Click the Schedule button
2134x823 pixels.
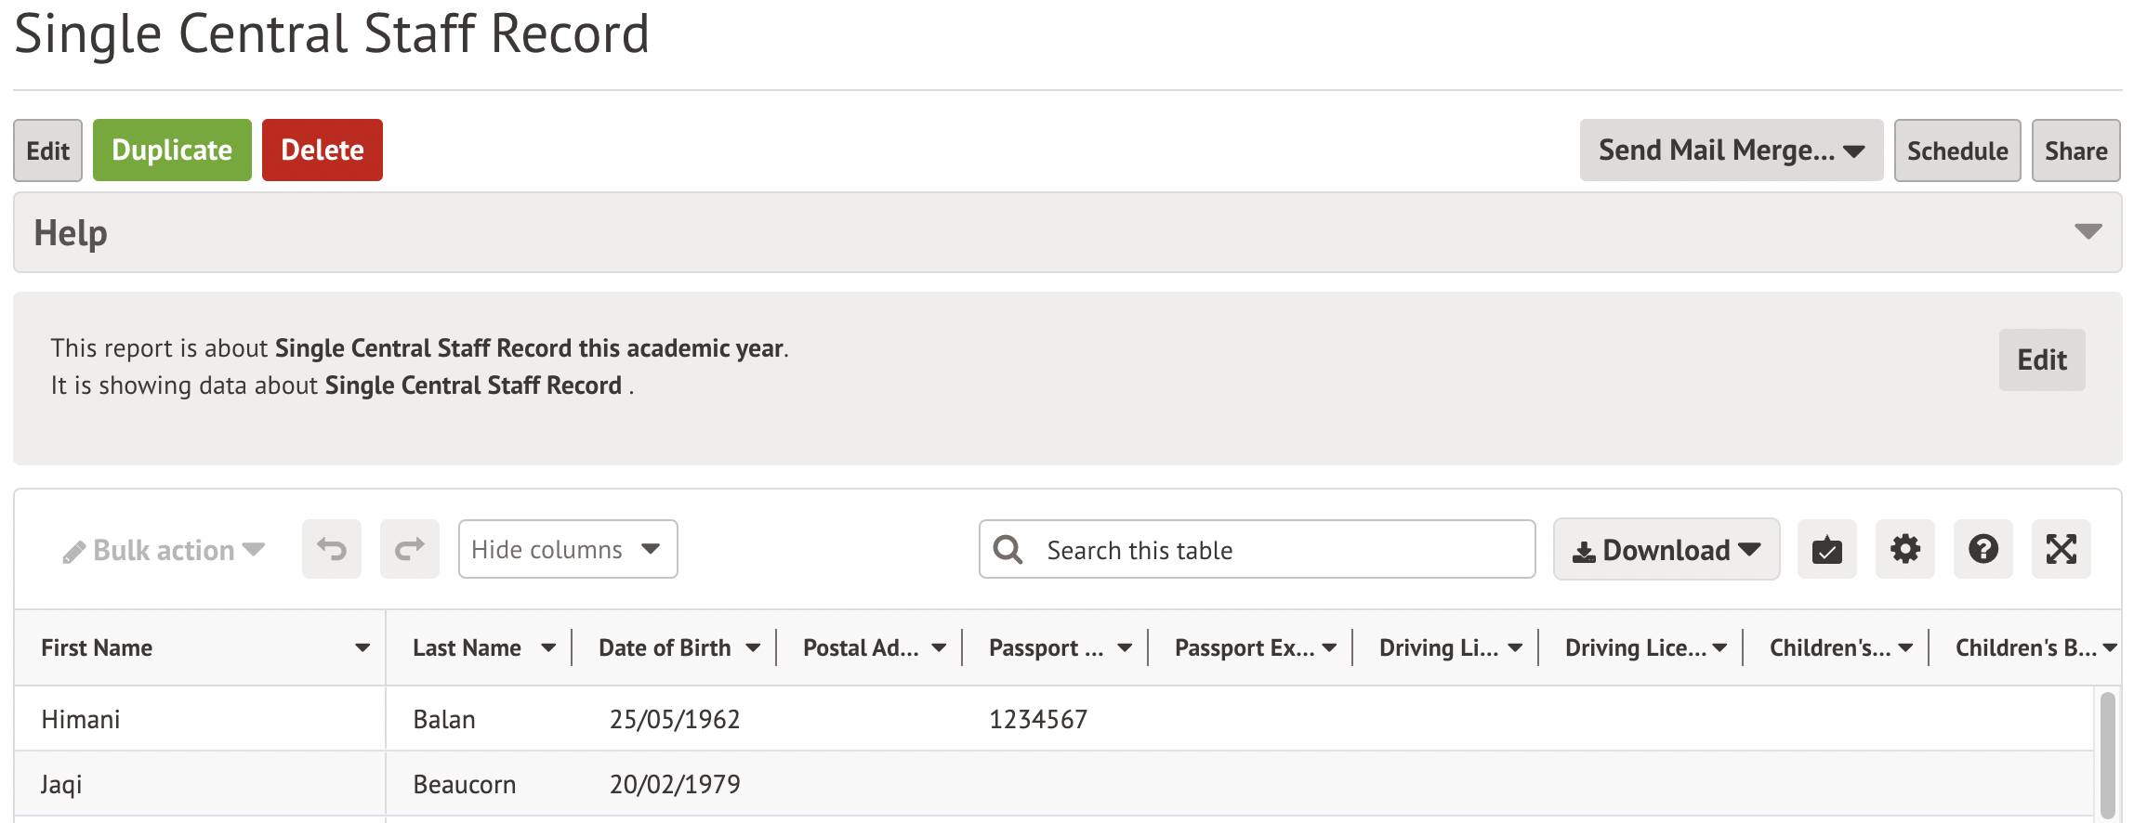(x=1956, y=150)
